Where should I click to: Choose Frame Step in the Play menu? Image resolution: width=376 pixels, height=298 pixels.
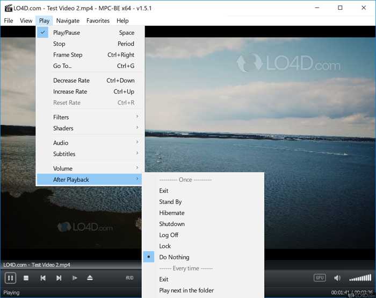point(90,55)
